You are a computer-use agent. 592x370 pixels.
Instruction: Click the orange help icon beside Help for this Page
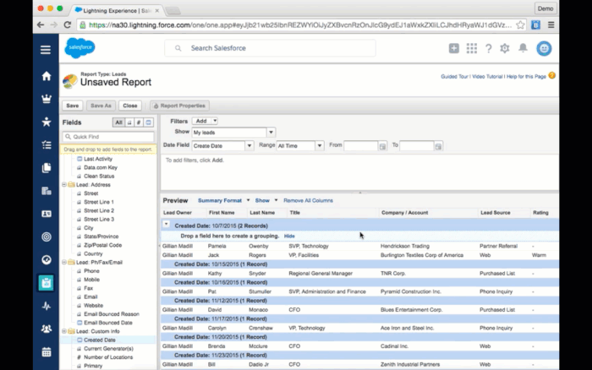(552, 75)
